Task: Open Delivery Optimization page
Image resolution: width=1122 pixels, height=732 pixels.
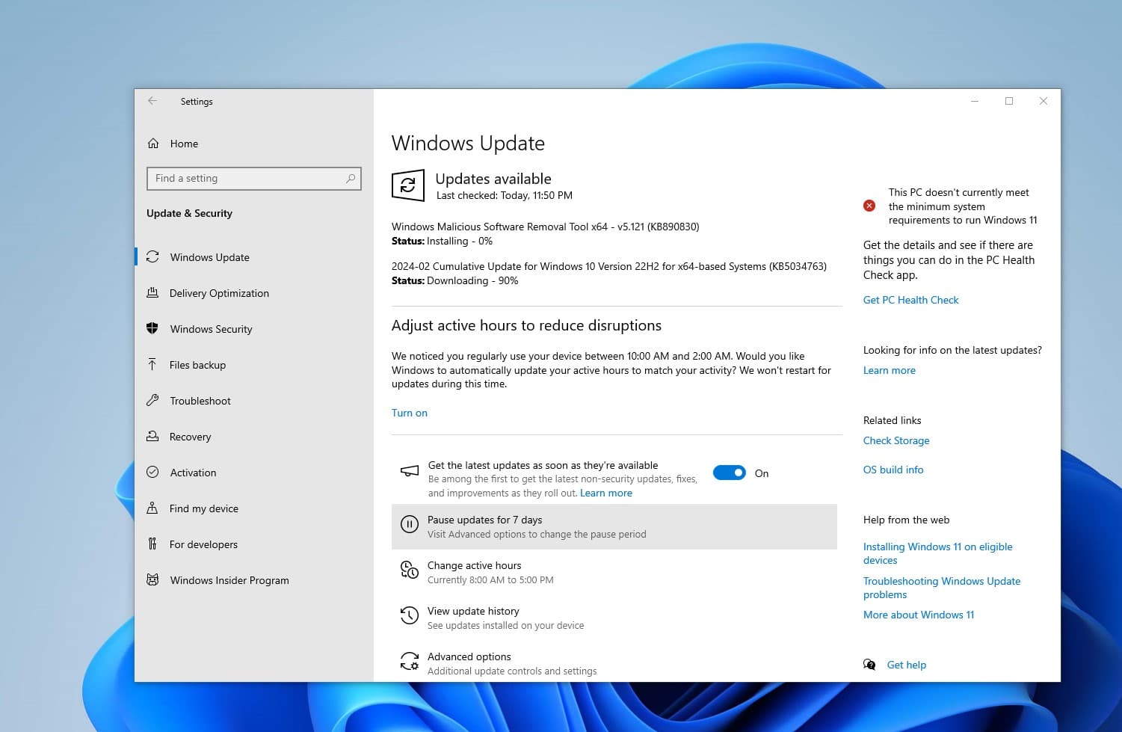Action: tap(254, 292)
